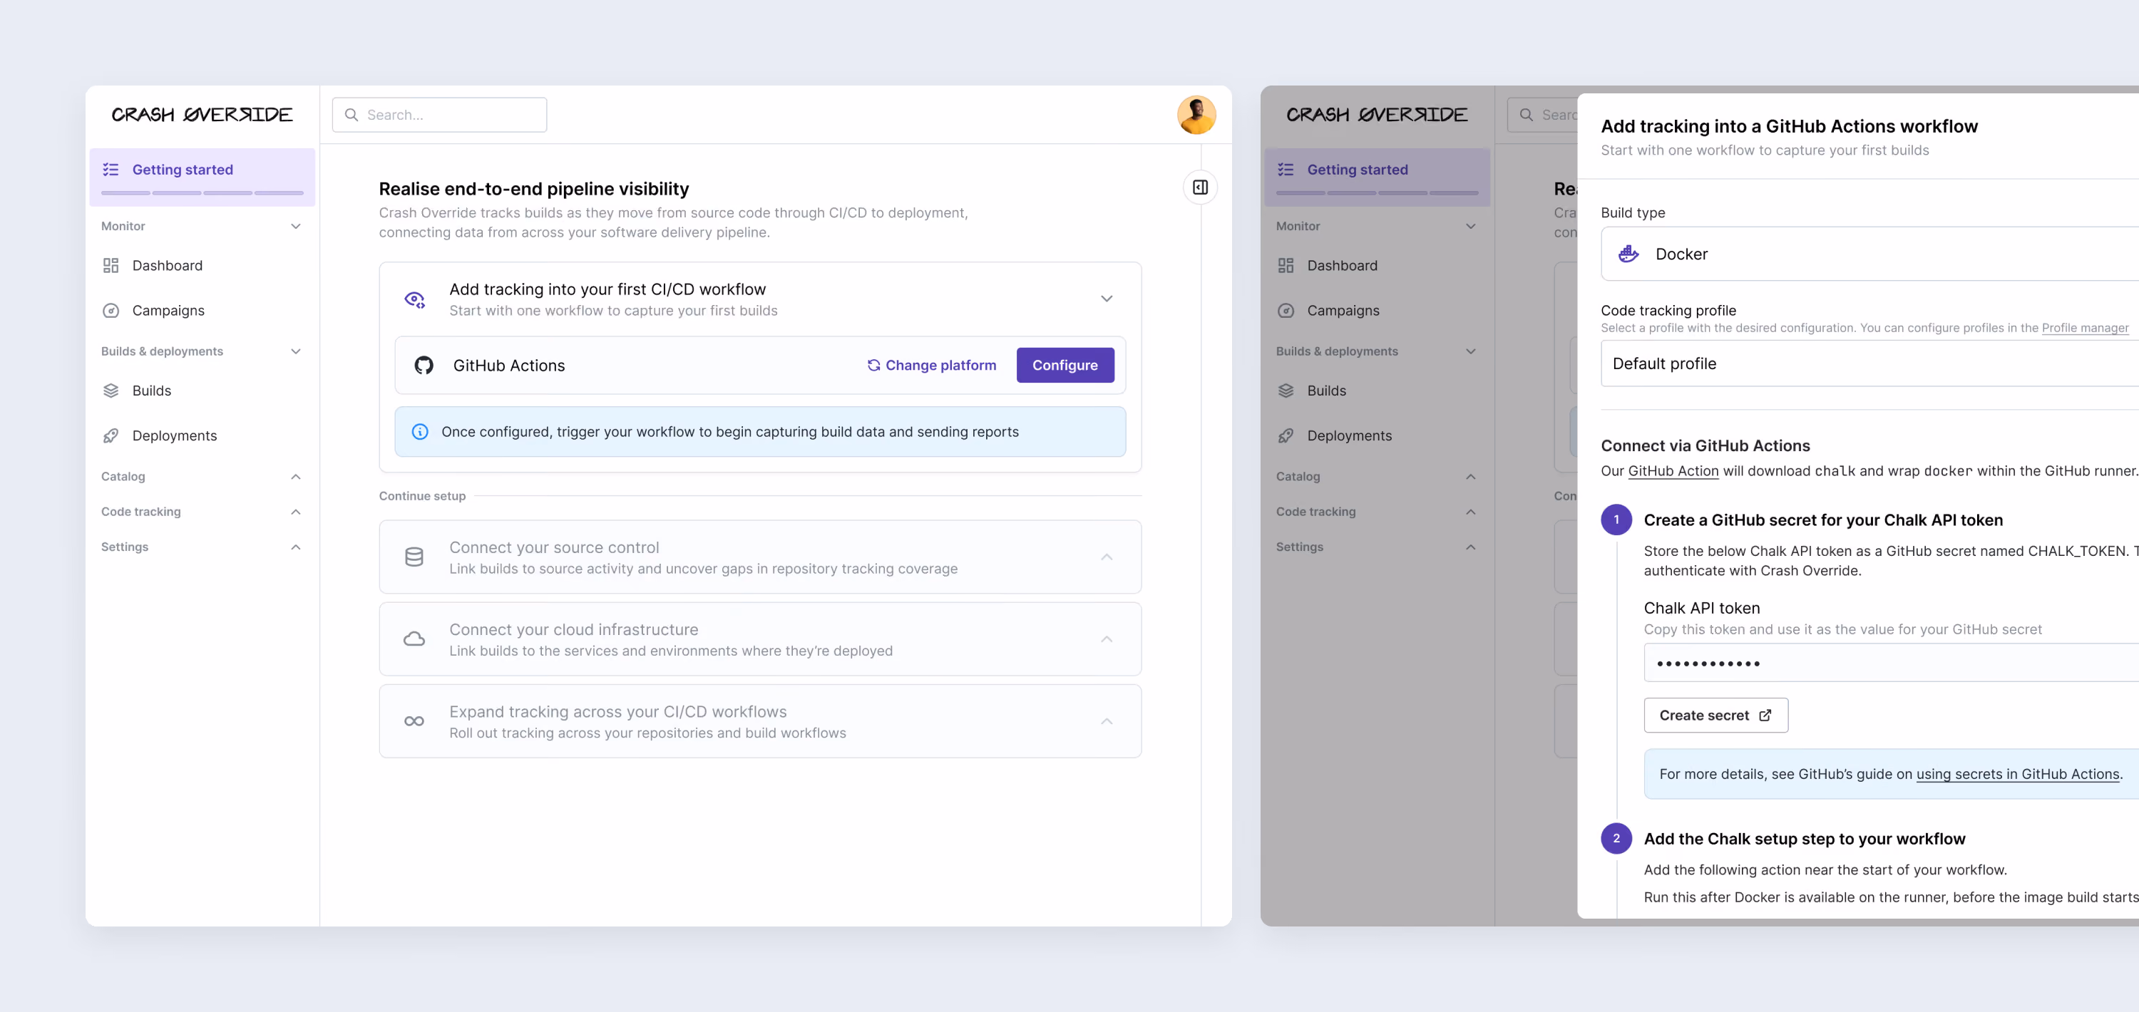Click the Getting started progress bar in right window
This screenshot has width=2139, height=1012.
(1377, 193)
